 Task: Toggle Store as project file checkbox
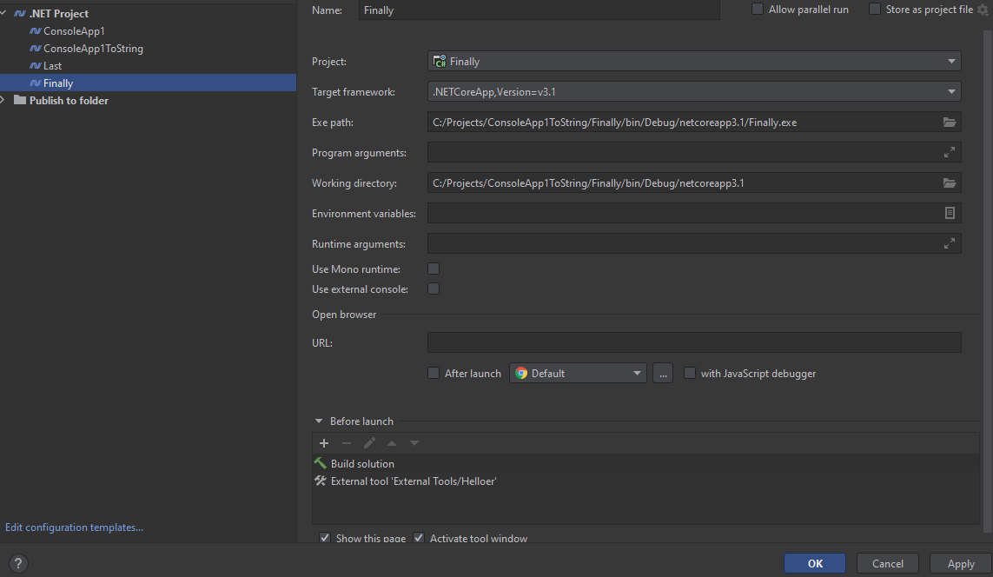point(874,10)
